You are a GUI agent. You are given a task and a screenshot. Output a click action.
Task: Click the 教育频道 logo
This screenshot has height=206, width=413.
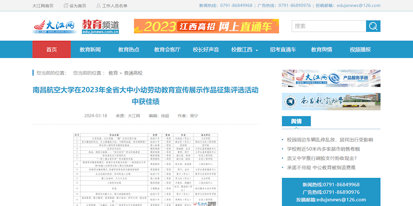[x=100, y=26]
